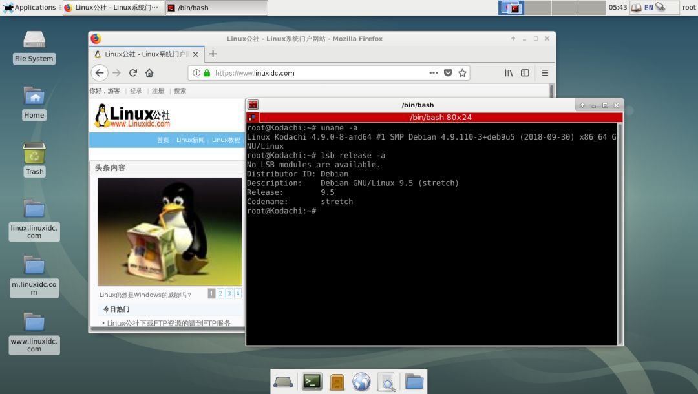Open Firefox Library icon
Screen dimensions: 698x394
(509, 73)
